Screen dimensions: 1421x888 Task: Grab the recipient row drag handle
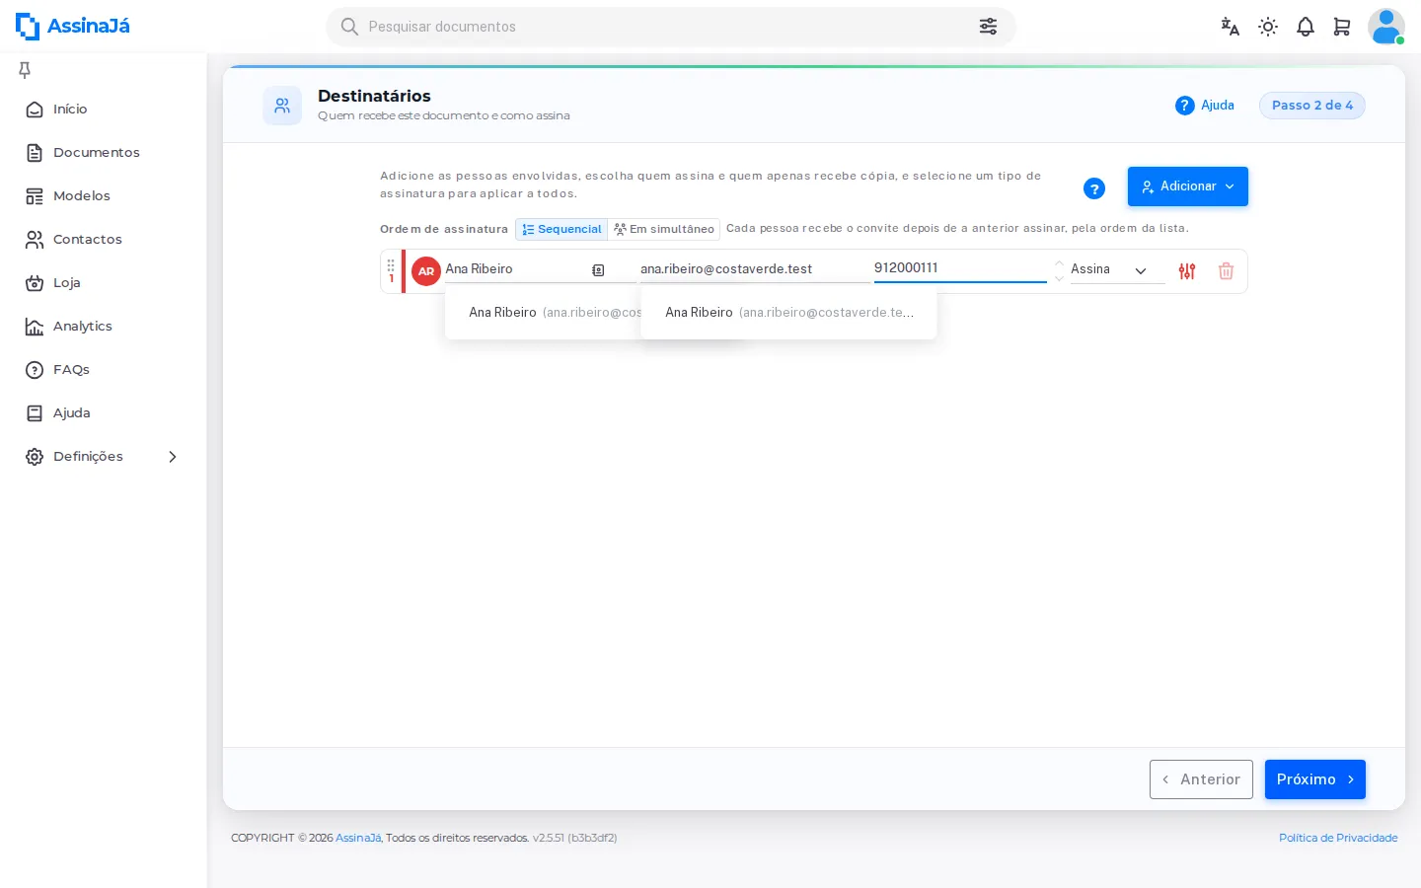391,265
